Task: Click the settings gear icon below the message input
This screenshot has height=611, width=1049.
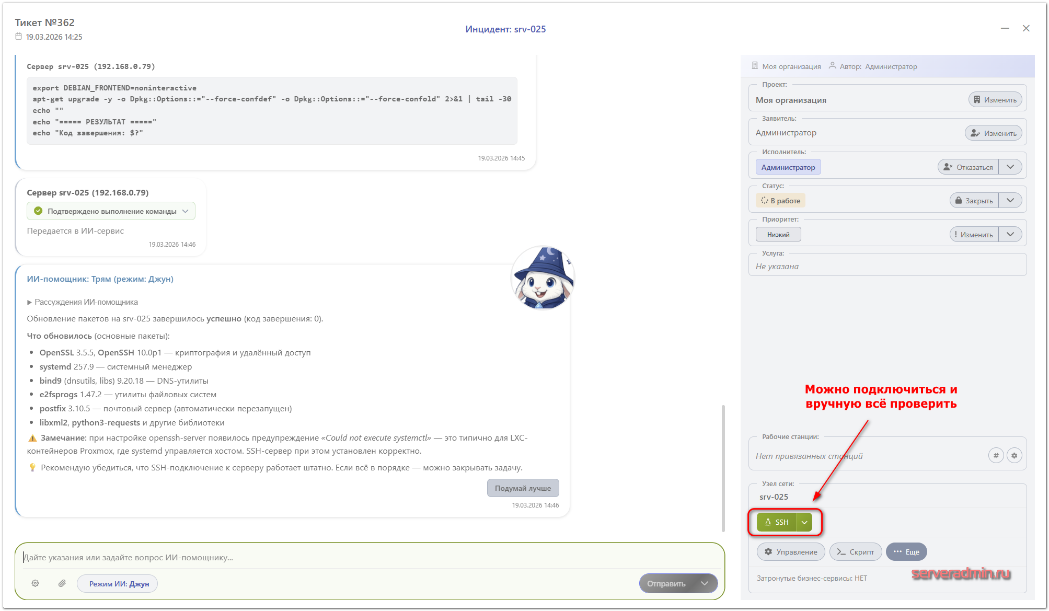Action: click(35, 583)
